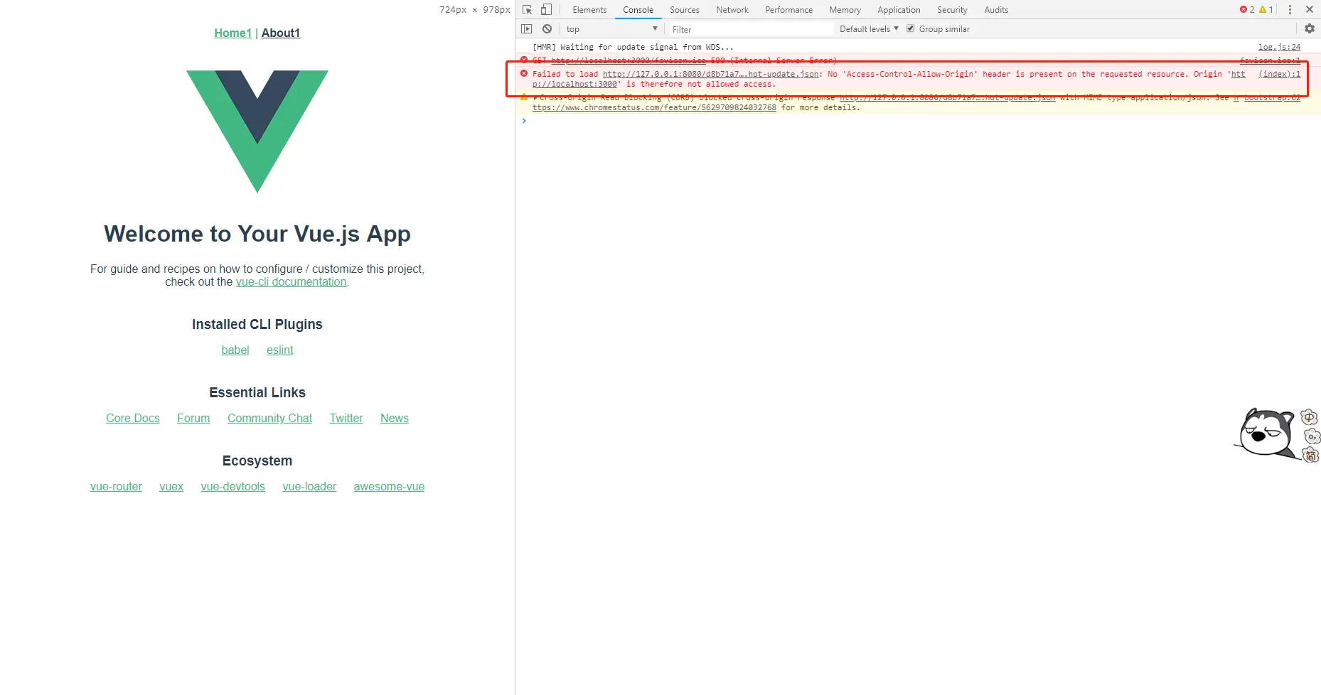This screenshot has width=1321, height=695.
Task: Open the Default levels dropdown
Action: (x=869, y=29)
